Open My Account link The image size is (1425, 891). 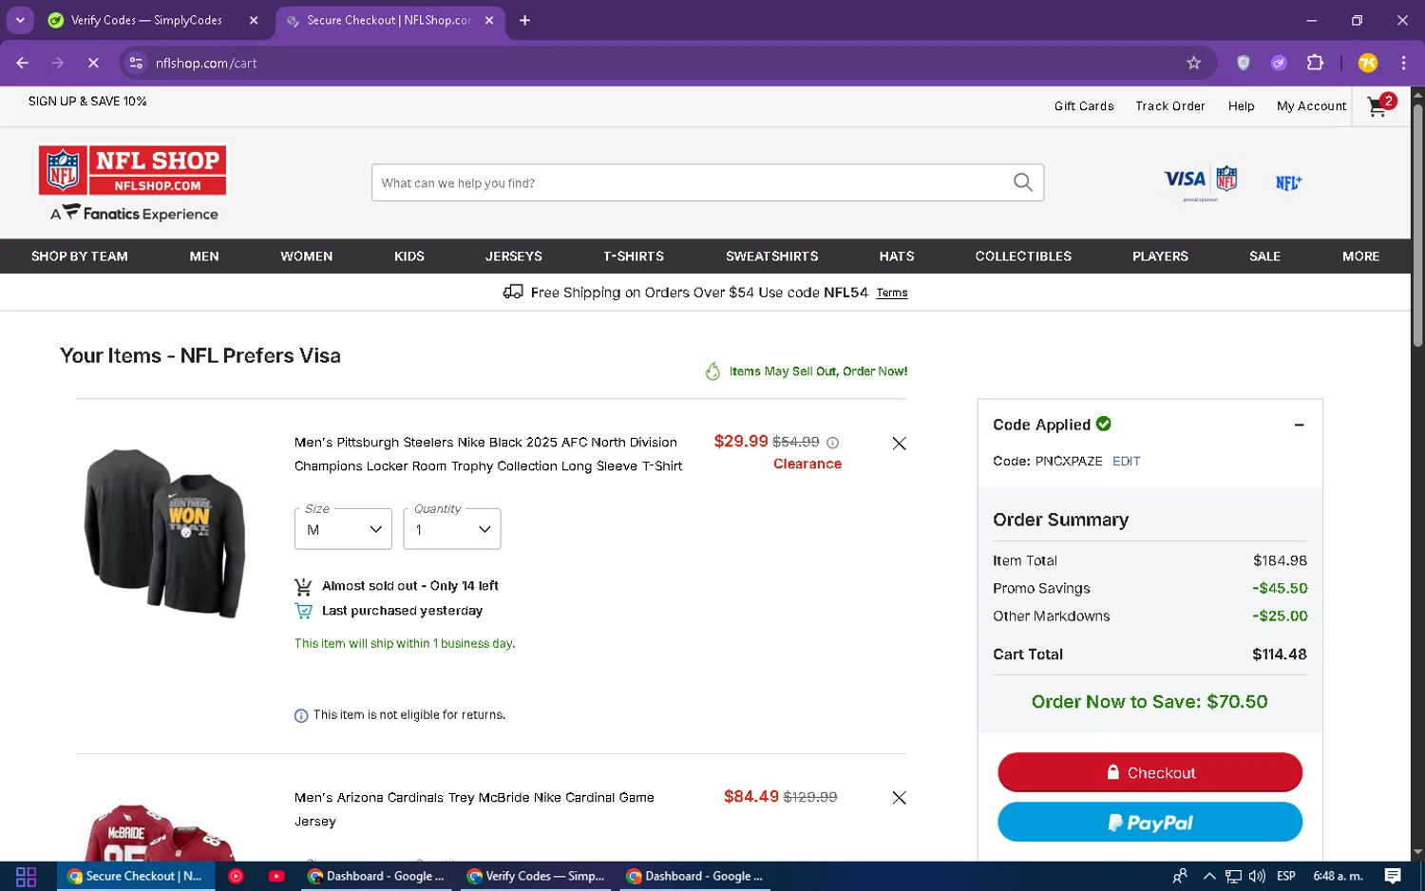(x=1311, y=106)
